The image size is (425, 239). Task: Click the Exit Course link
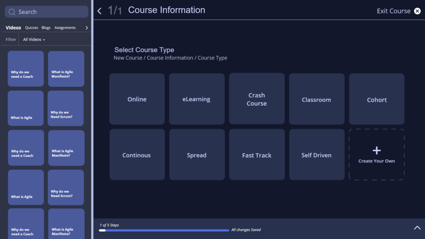click(393, 11)
